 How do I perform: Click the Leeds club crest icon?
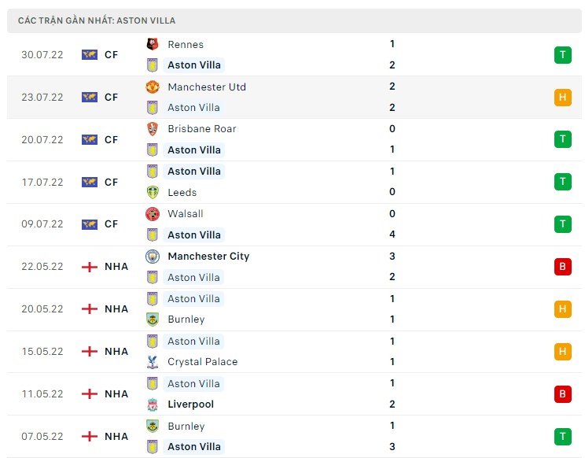pos(153,192)
